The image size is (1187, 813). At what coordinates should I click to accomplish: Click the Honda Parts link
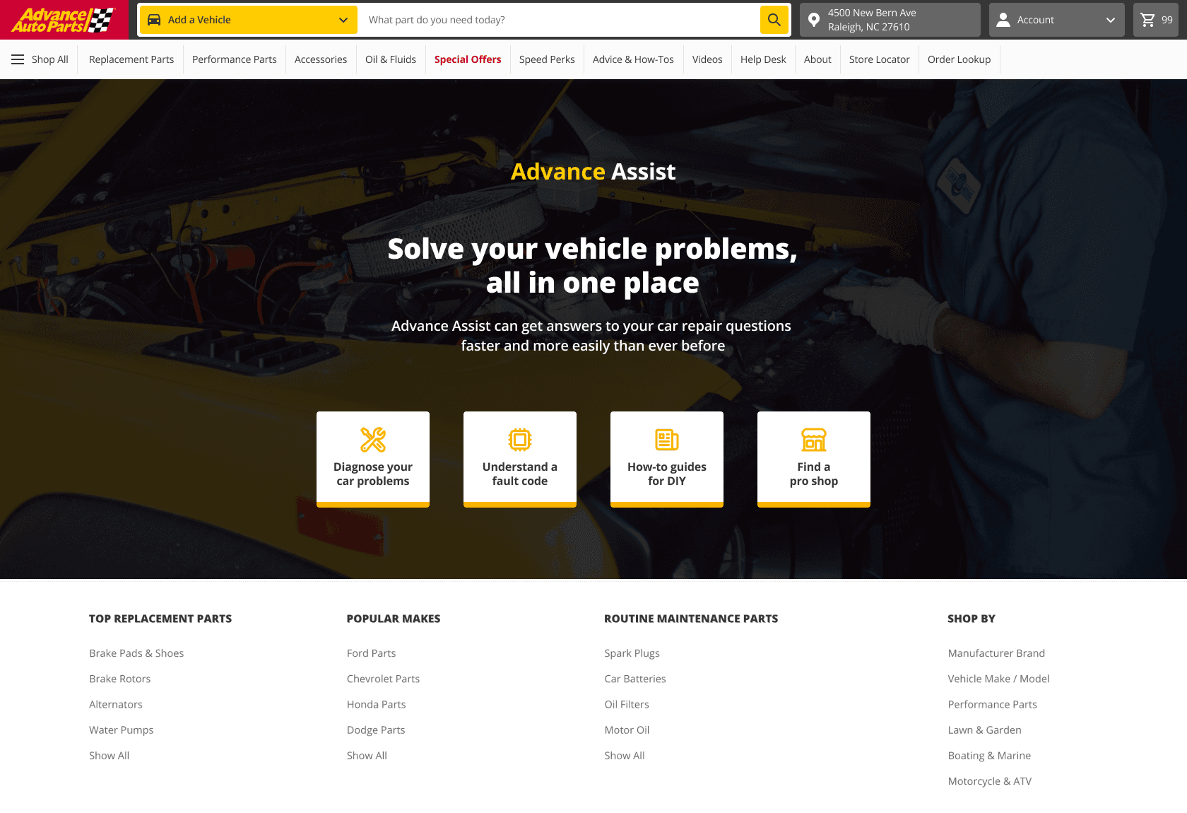point(377,704)
